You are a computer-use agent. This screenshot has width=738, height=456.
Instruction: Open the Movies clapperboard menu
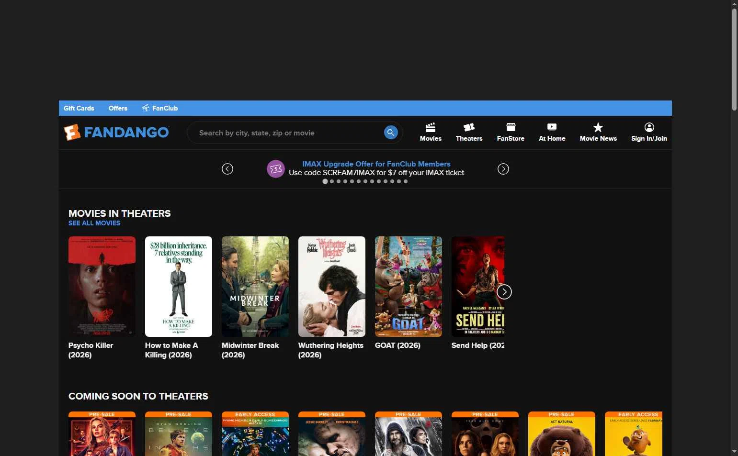pos(431,133)
